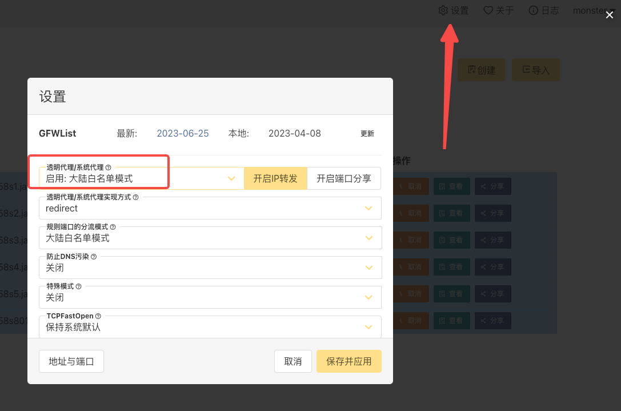Screen dimensions: 621x411
Task: Click the help icon next to 特殊模式
Action: coord(78,286)
